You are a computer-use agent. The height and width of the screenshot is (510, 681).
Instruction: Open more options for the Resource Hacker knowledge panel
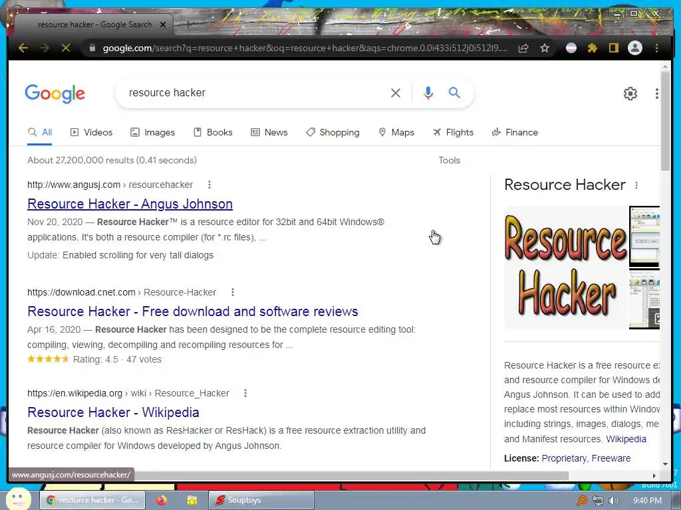636,186
